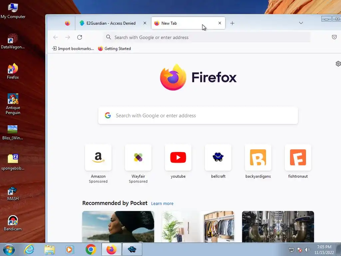Open the DataWagon desktop shortcut

pos(13,41)
